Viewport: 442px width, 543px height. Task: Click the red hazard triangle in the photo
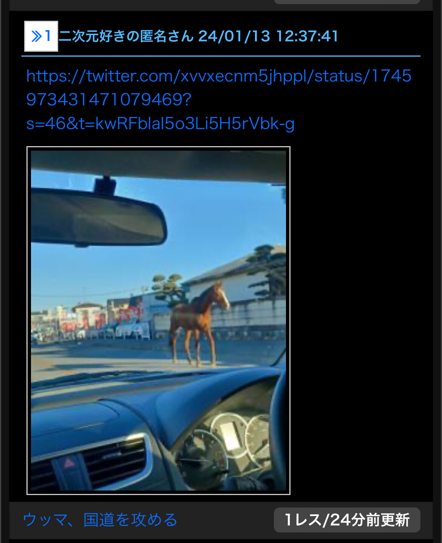pyautogui.click(x=70, y=463)
